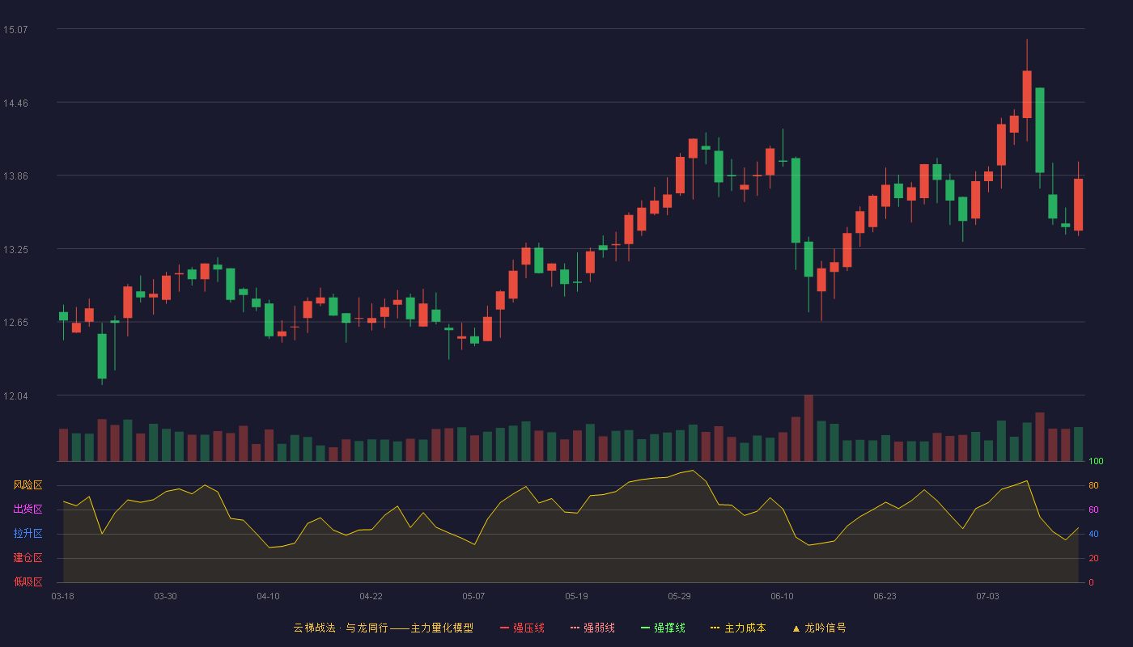Toggle the 龙吟信号 legend entry
Screen dimensions: 1133x647
(x=818, y=628)
